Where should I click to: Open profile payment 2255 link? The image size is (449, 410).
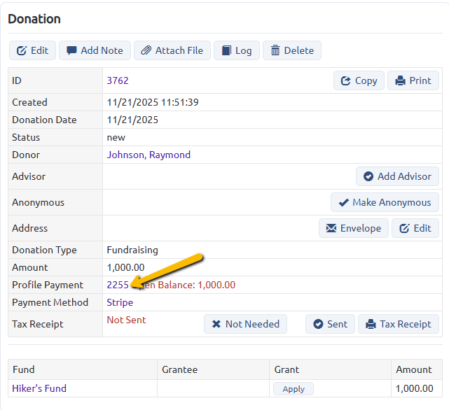pos(118,285)
